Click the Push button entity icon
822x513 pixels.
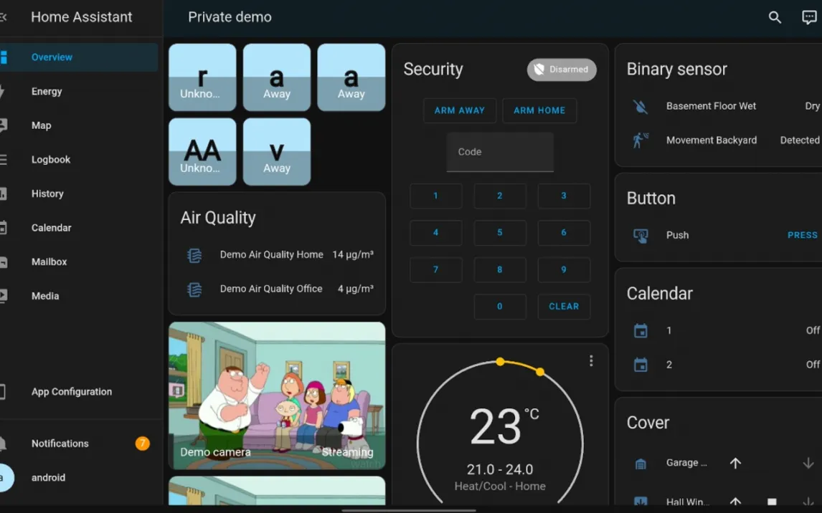click(641, 235)
